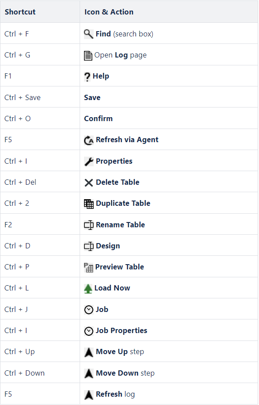Image resolution: width=259 pixels, height=405 pixels.
Task: Click the Job clock icon
Action: coord(89,310)
